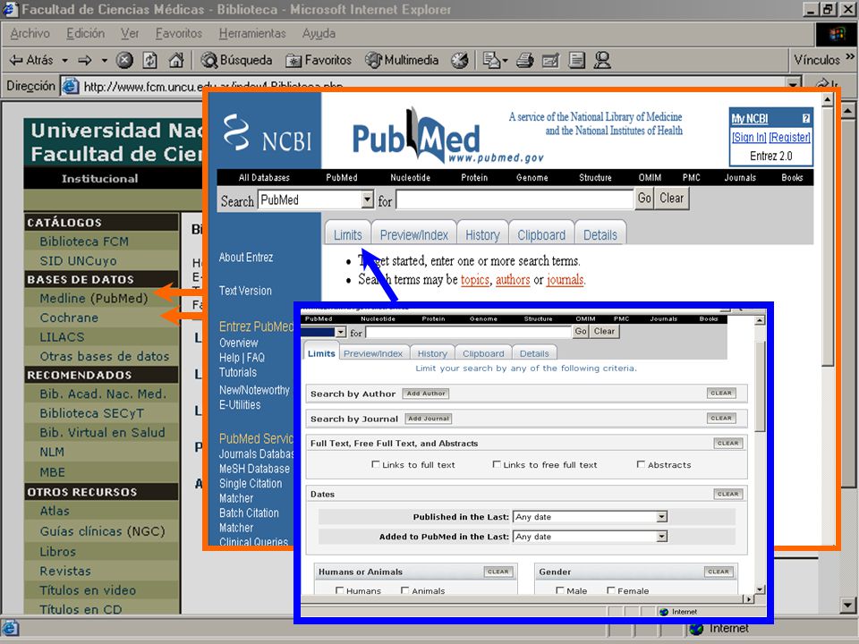The image size is (859, 644).
Task: Open the Favoritos menu in menu bar
Action: [x=179, y=33]
